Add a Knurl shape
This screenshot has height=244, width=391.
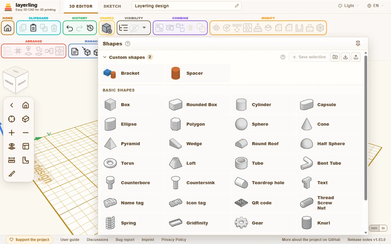[329, 223]
